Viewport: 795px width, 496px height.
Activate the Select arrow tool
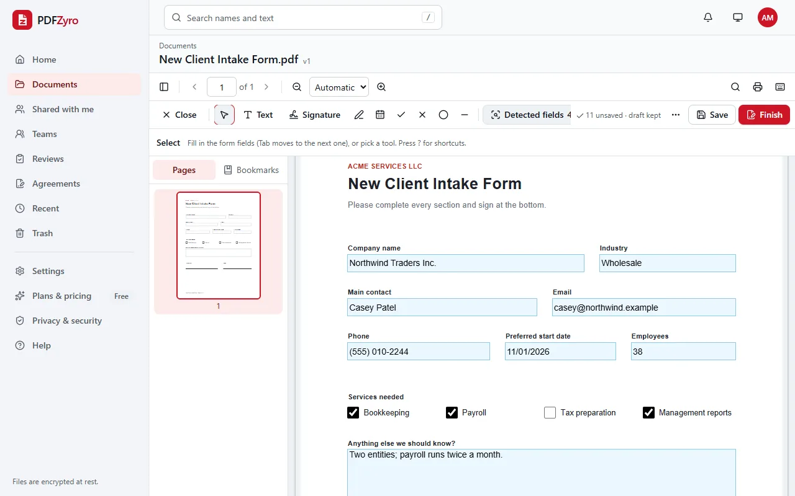[224, 115]
